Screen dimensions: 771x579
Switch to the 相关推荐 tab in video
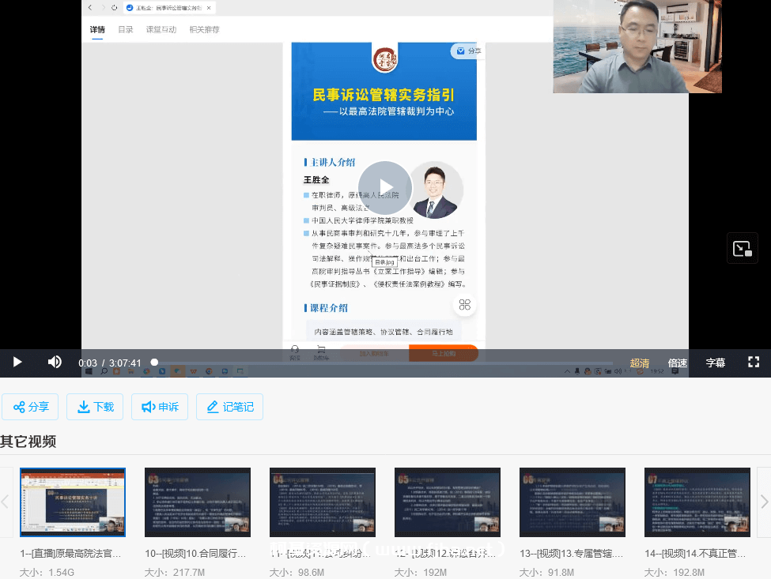(x=204, y=29)
